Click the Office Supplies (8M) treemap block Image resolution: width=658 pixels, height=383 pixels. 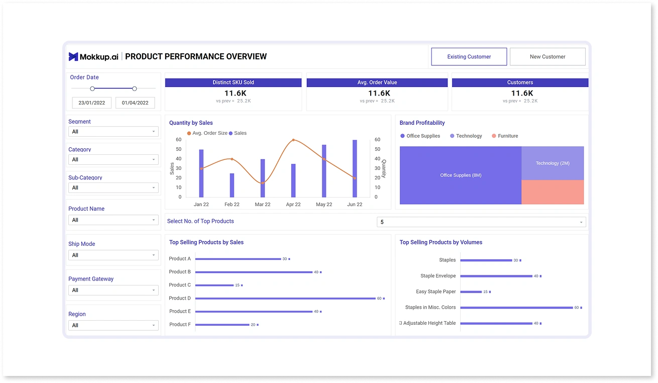click(461, 175)
